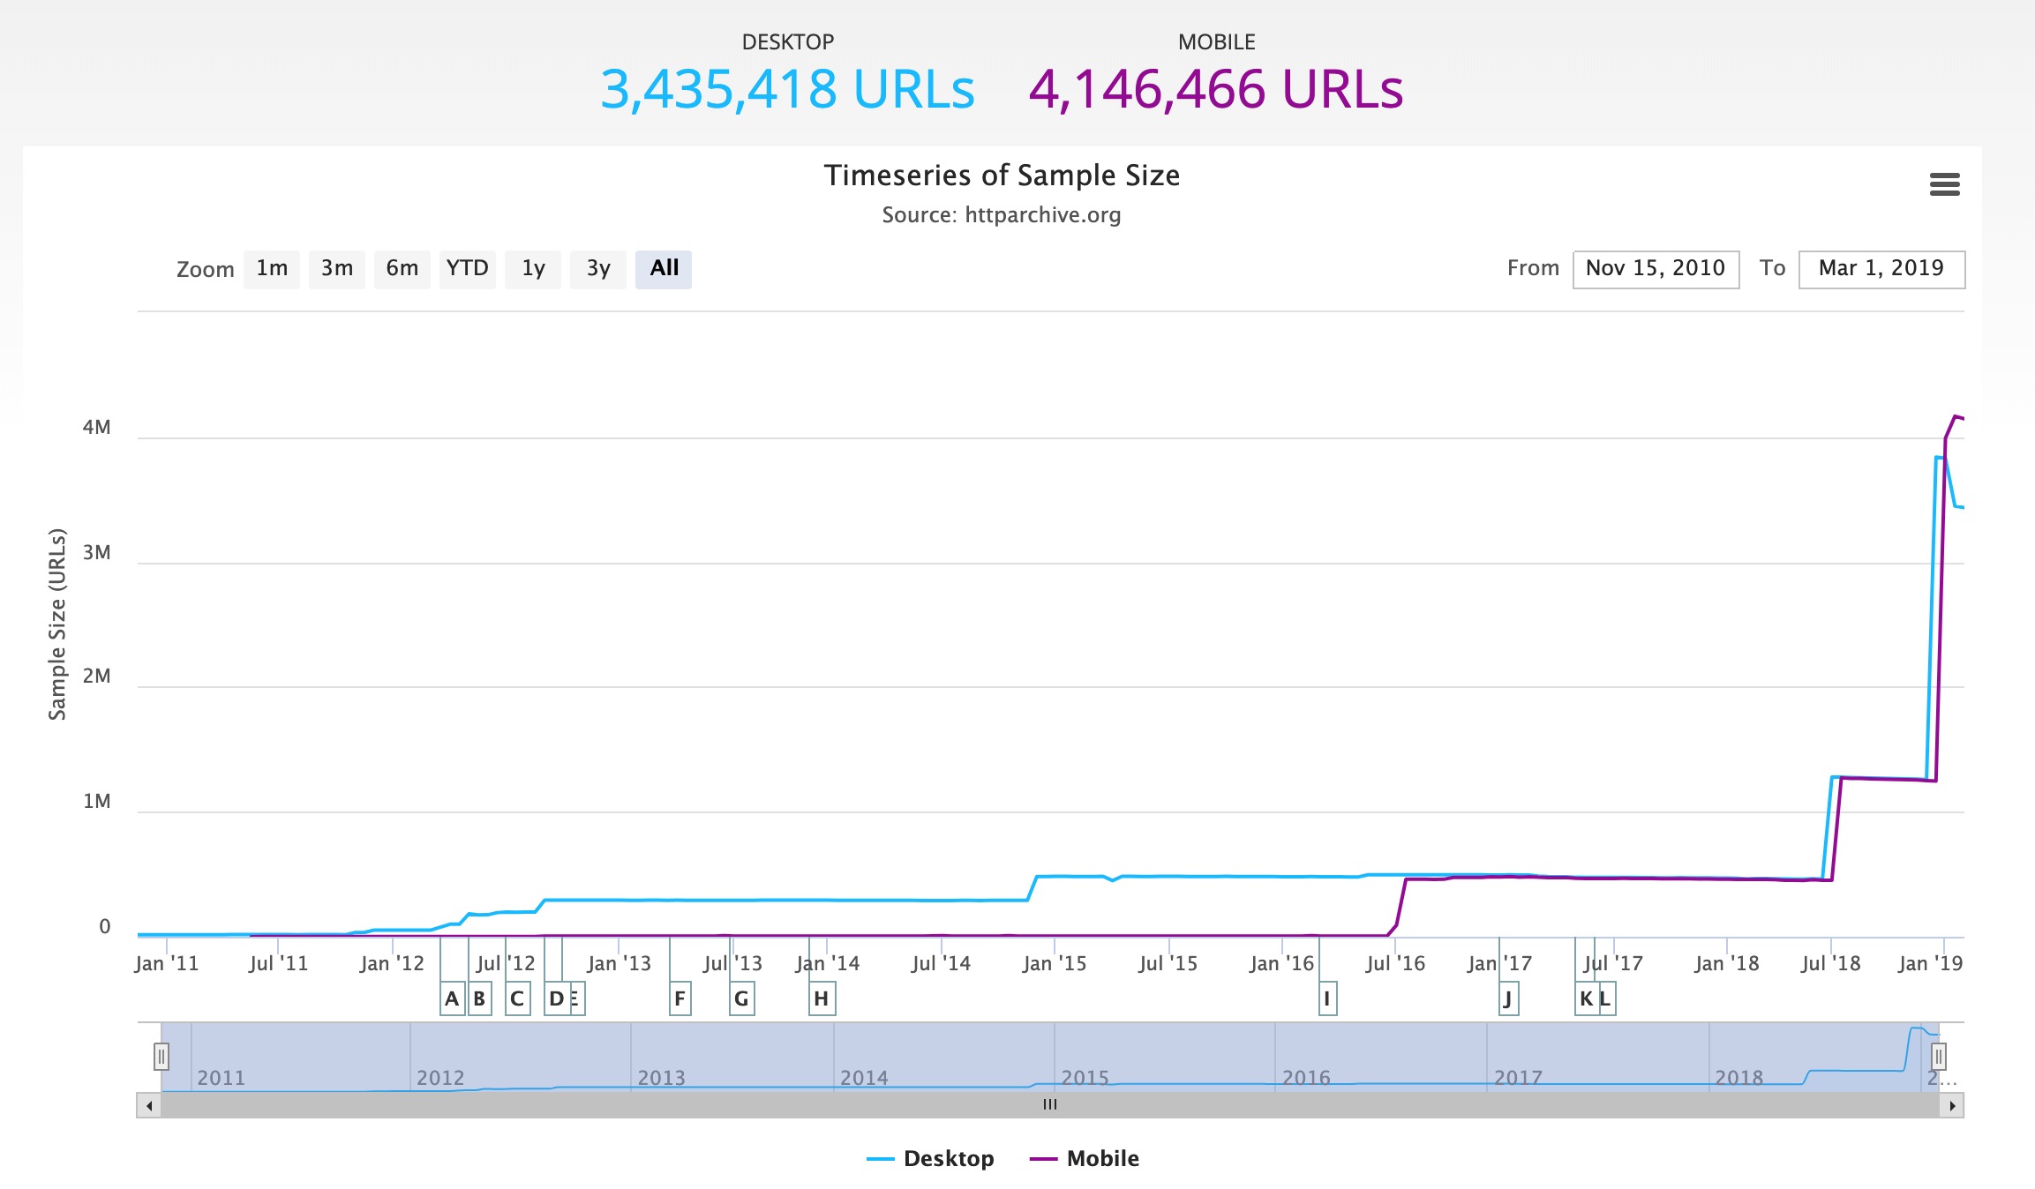
Task: Click the 2015 label in the navigator
Action: [x=1085, y=1078]
